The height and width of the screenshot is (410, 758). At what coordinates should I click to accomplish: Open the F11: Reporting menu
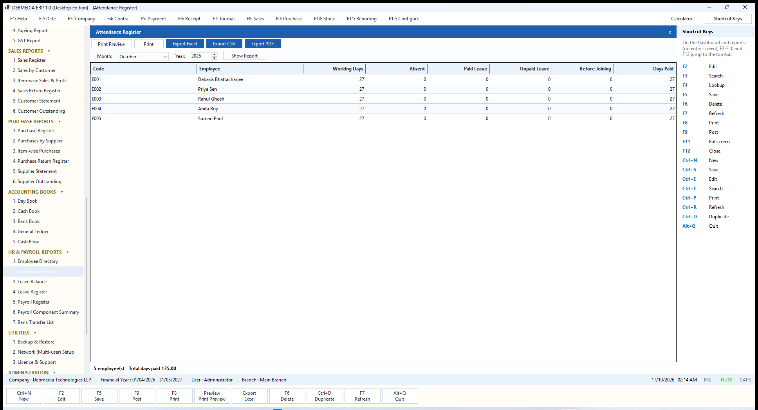click(362, 19)
